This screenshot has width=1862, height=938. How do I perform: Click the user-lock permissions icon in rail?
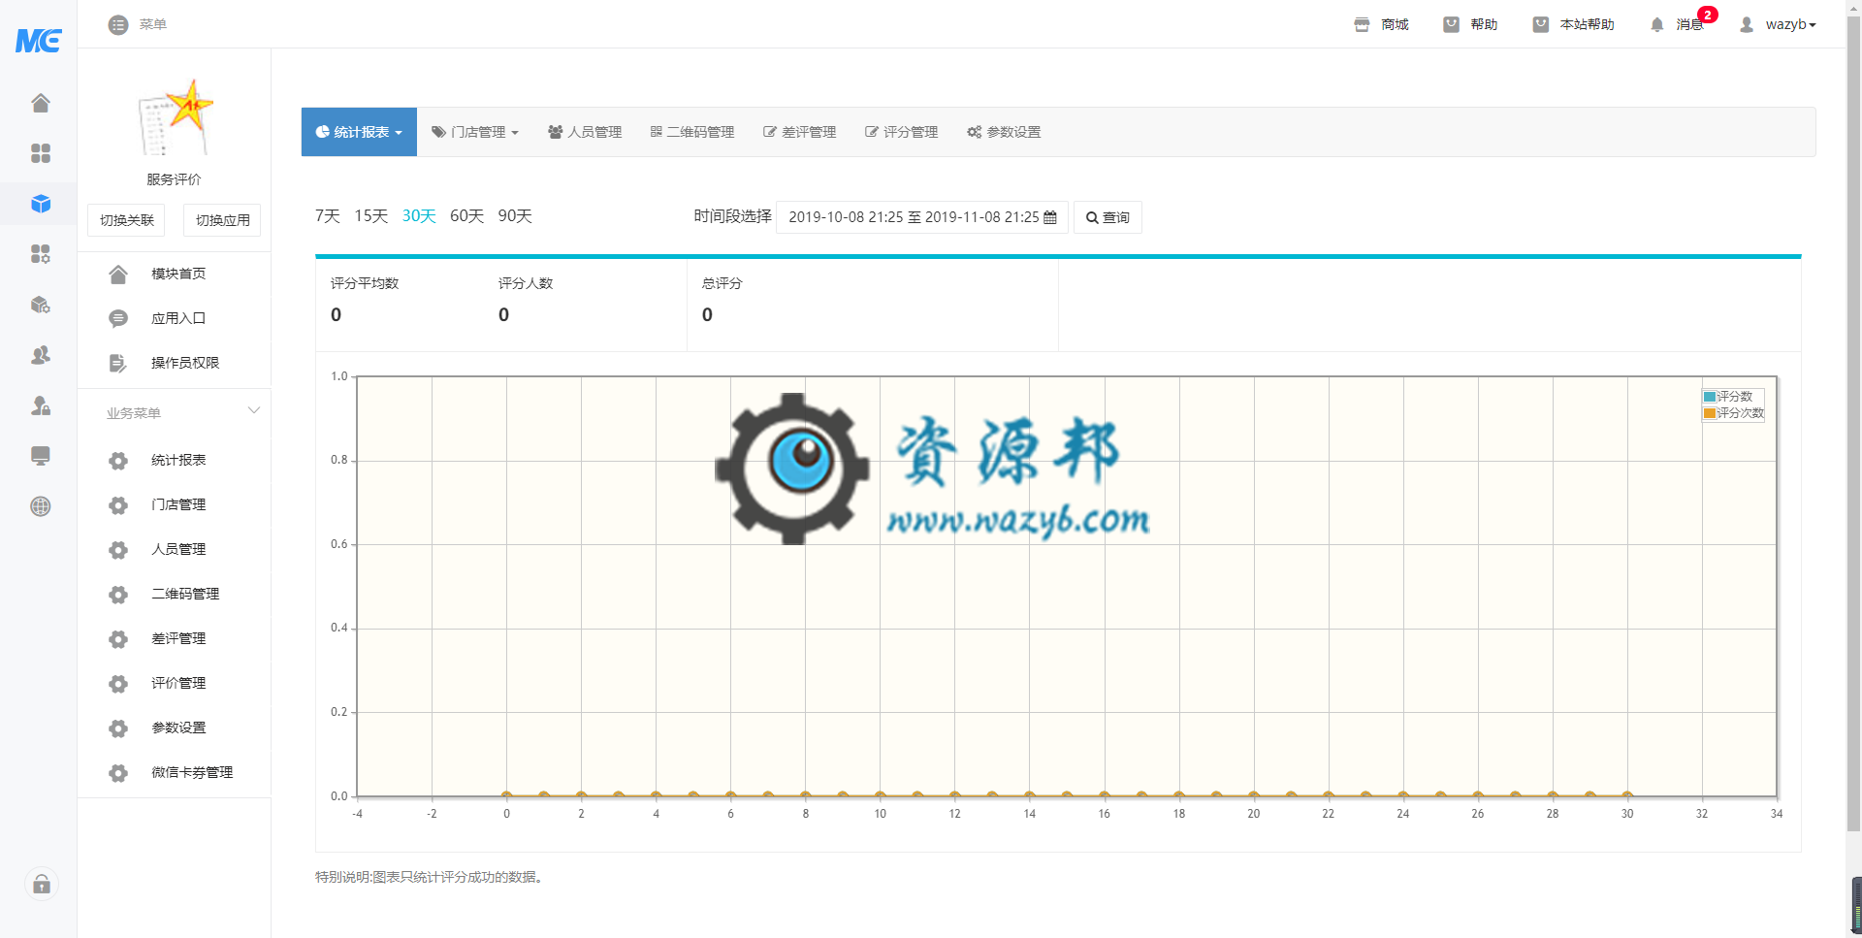(41, 405)
